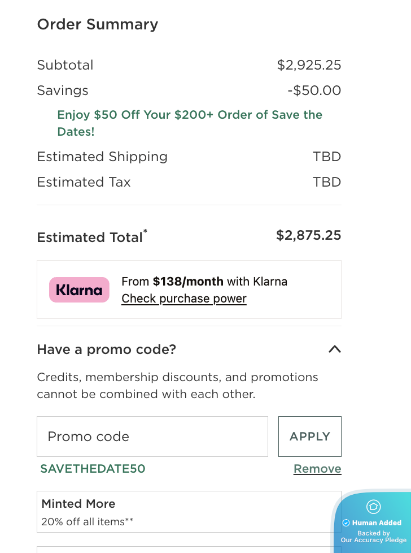Click the Estimated Tax TBD value
The image size is (411, 553).
tap(327, 182)
